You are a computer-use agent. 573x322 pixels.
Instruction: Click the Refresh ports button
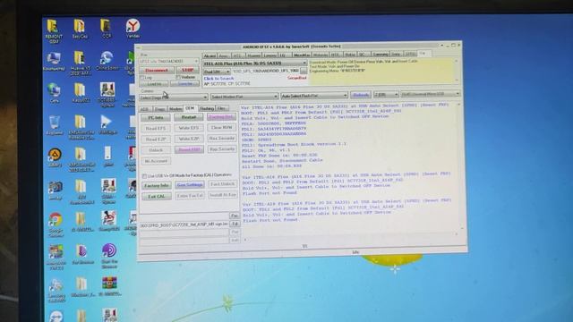coord(360,95)
